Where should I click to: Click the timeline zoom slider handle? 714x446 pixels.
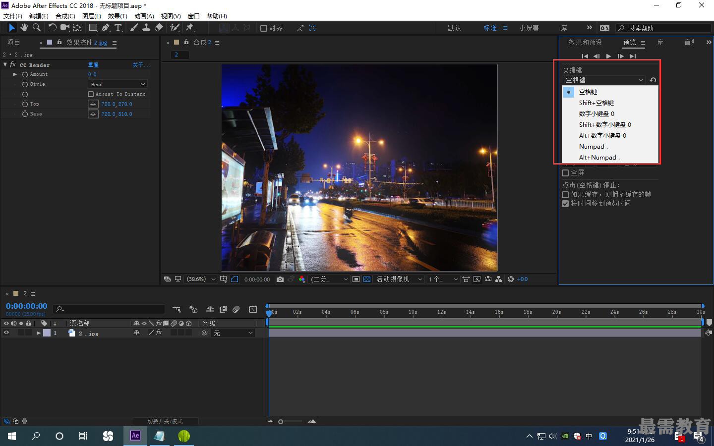(281, 422)
